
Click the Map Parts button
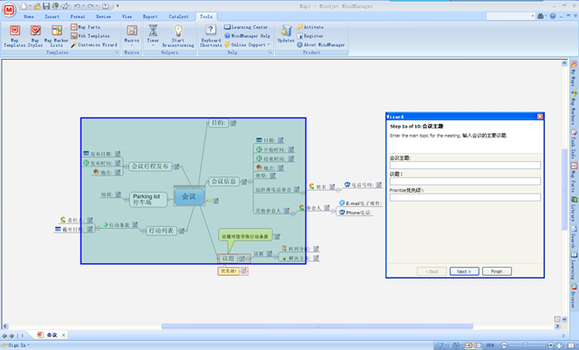85,27
